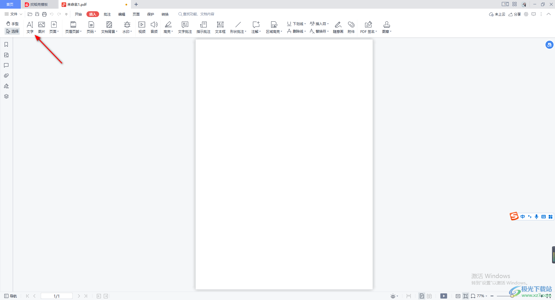Open the 文件 menu
Viewport: 555px width, 300px height.
13,14
